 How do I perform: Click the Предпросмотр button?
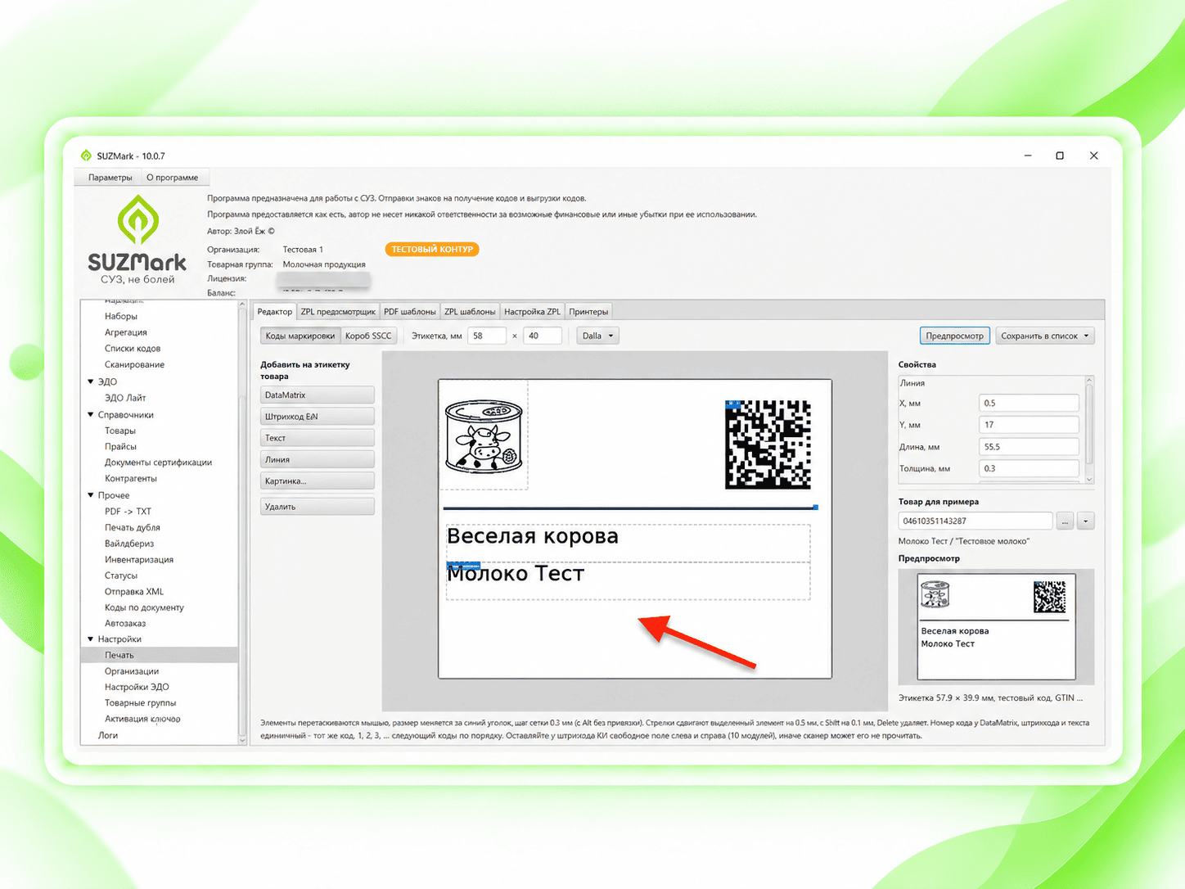pyautogui.click(x=954, y=336)
